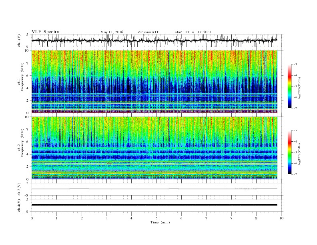Click the "-3" tick on ch.2 colorbar
The height and width of the screenshot is (245, 317).
click(295, 131)
